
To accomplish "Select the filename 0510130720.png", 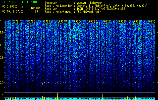I will tap(13, 6).
